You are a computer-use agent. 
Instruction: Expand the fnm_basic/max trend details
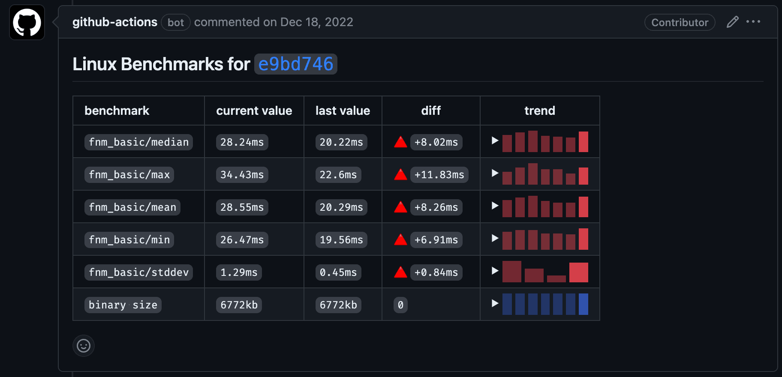point(495,173)
